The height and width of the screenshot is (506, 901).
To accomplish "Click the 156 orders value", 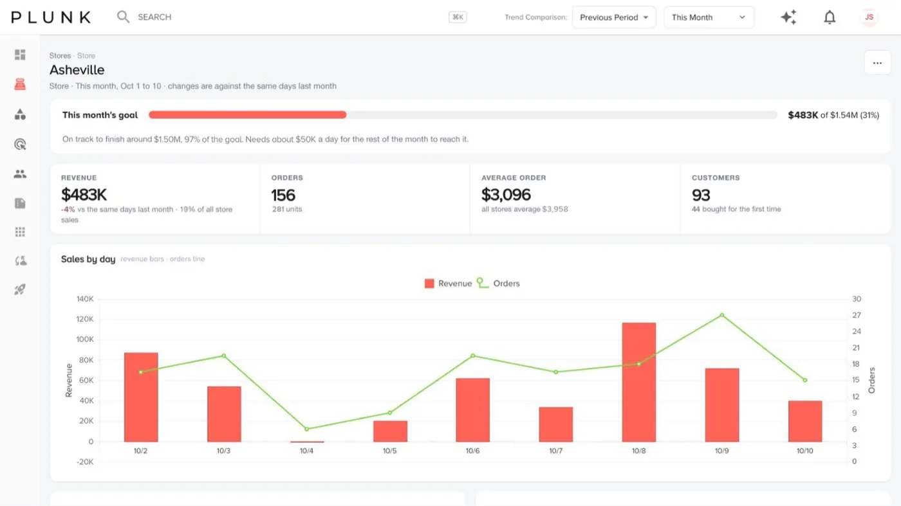I will [283, 195].
